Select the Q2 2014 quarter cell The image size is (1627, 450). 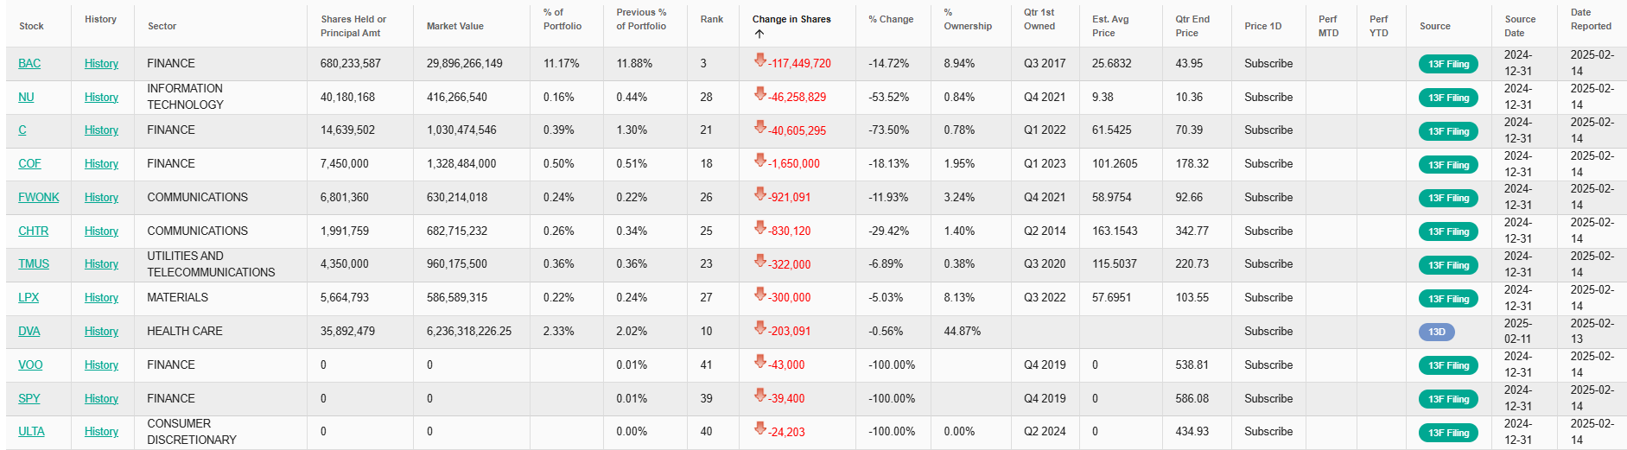tap(1045, 231)
